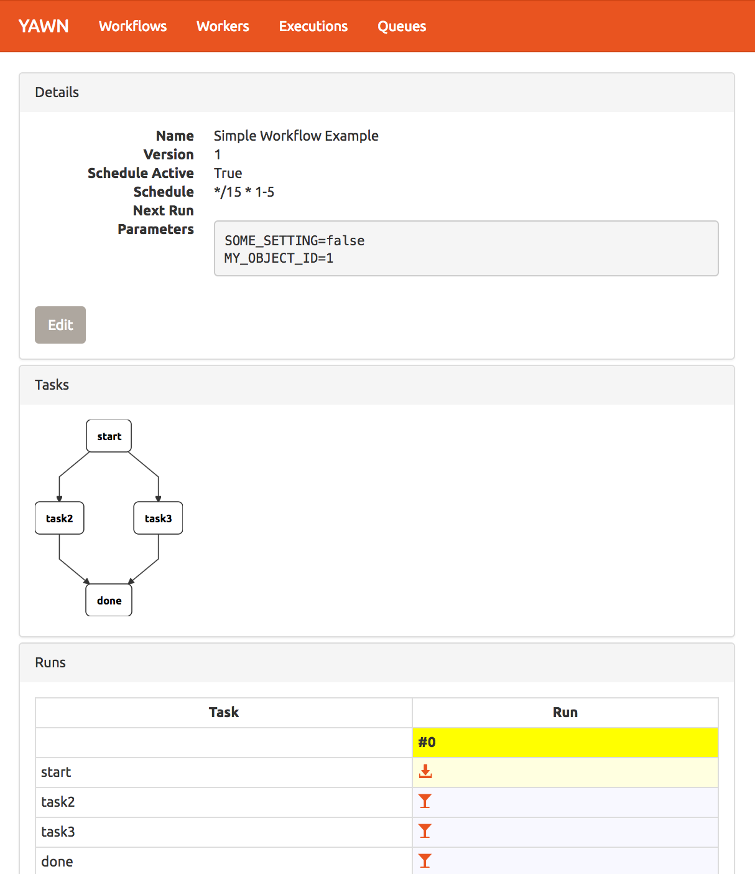Click the waiting icon in done row
Viewport: 755px width, 874px height.
tap(425, 862)
